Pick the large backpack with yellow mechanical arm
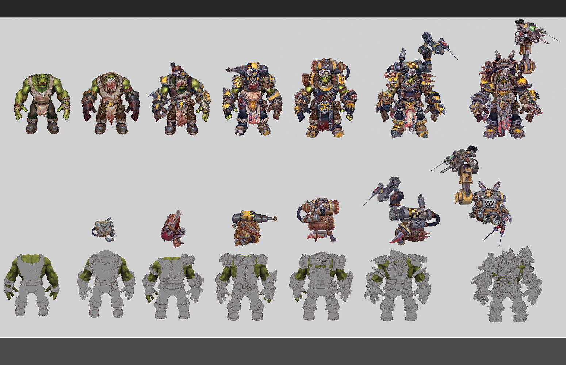 (471, 196)
